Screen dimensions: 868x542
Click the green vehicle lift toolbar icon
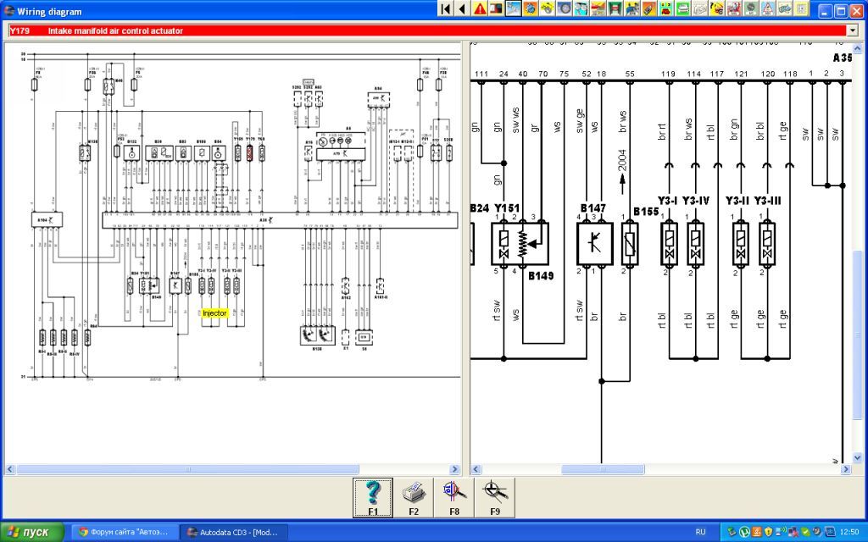615,8
